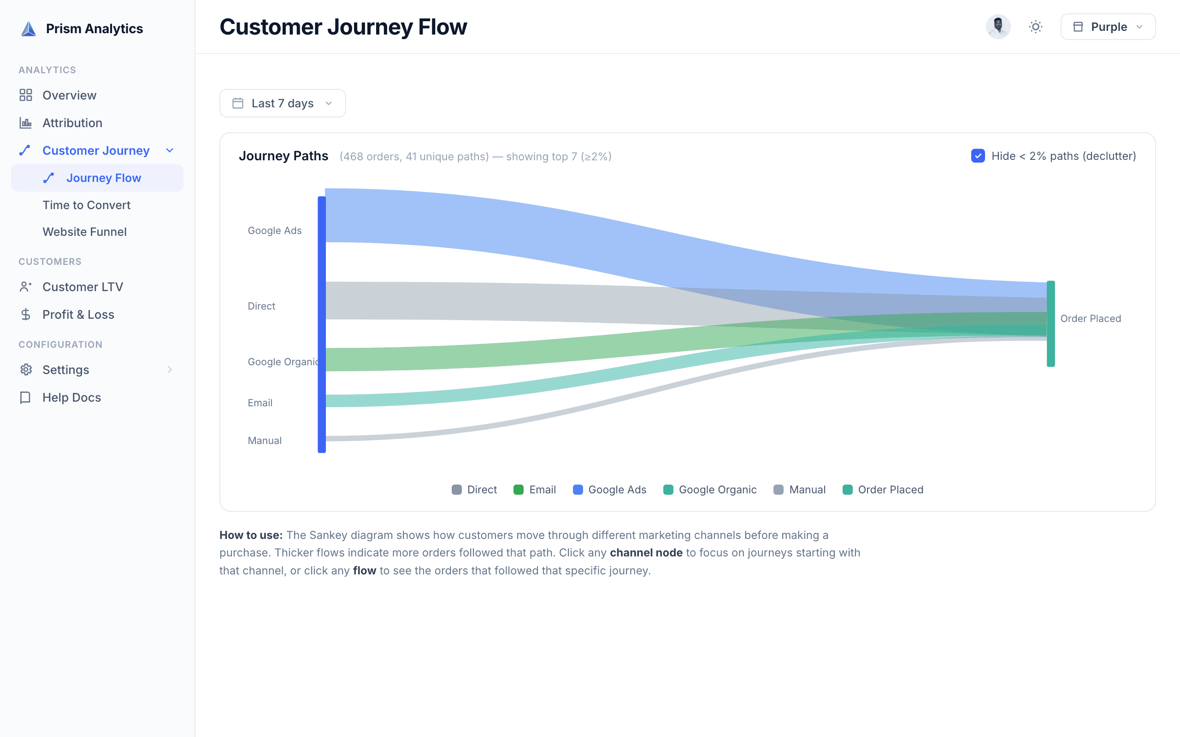The image size is (1180, 737).
Task: Click the Journey Flow route icon
Action: [x=49, y=178]
